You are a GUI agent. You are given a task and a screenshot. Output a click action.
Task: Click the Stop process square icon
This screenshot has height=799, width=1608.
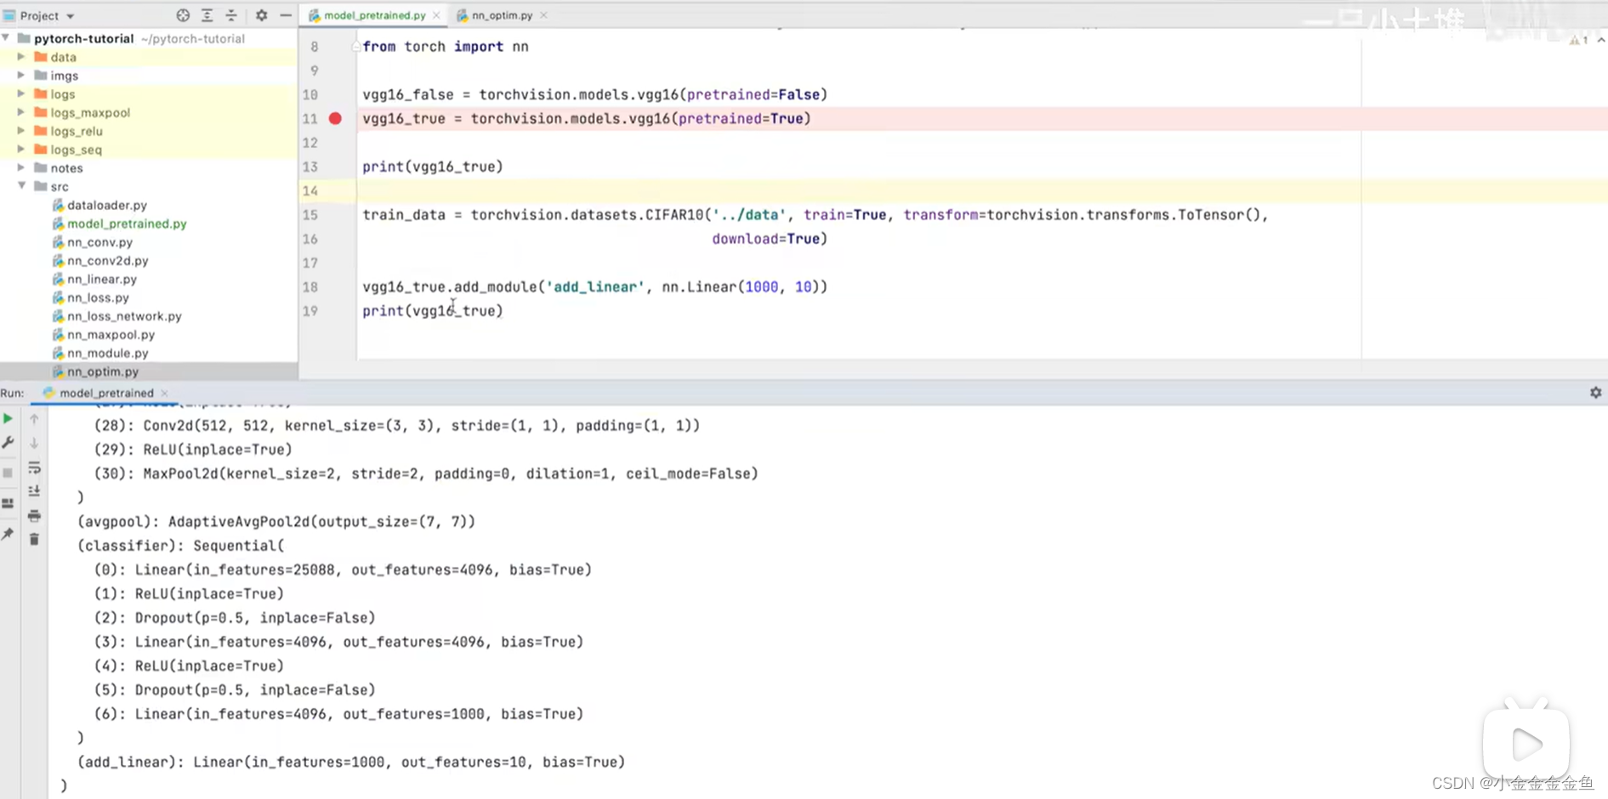(8, 473)
